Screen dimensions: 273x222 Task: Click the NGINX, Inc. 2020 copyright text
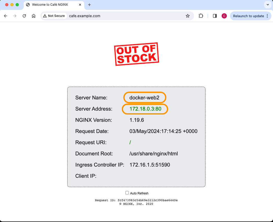(x=136, y=204)
